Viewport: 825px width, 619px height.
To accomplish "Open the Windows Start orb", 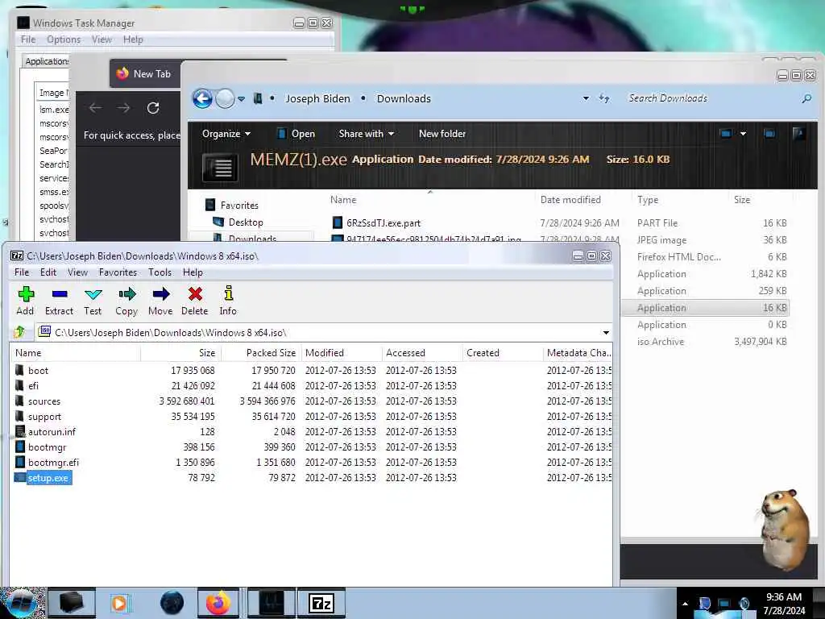I will coord(21,603).
